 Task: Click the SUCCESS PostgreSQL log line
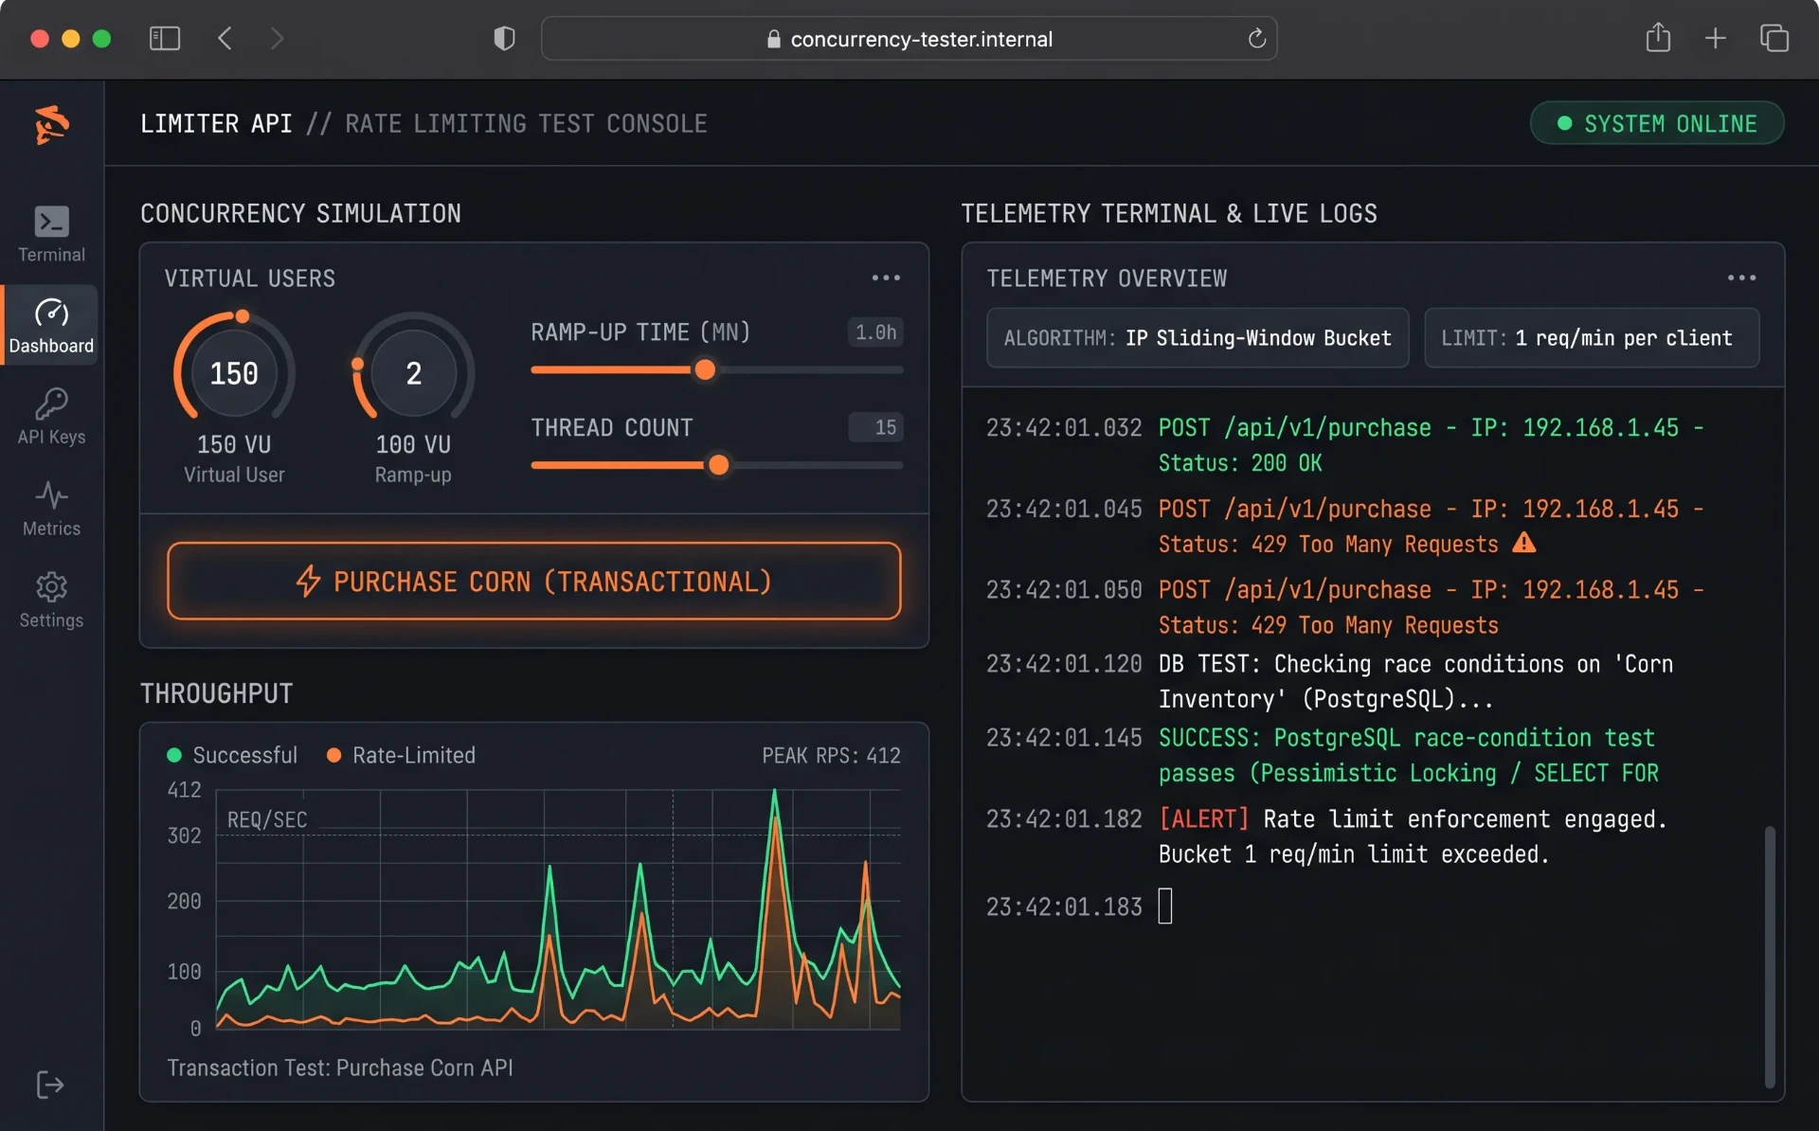(x=1323, y=755)
